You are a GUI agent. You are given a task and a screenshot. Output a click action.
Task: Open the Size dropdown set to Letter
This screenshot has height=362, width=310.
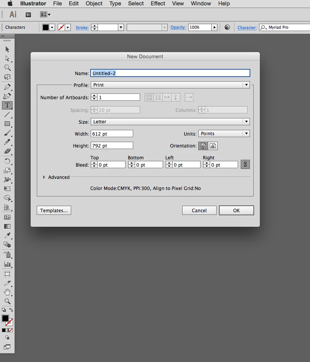pyautogui.click(x=170, y=122)
